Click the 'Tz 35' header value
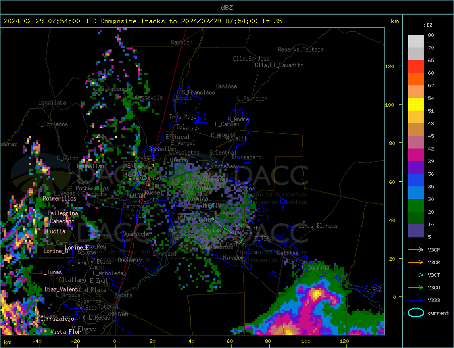 [x=271, y=21]
